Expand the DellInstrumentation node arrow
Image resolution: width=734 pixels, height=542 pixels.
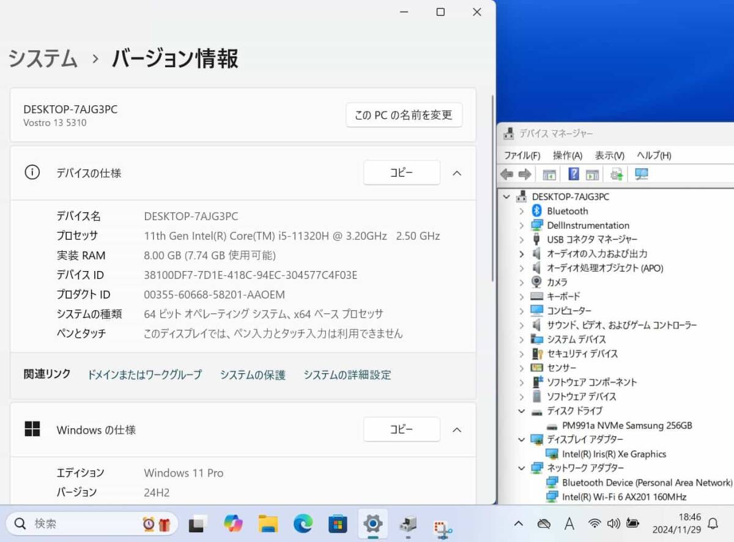[521, 225]
